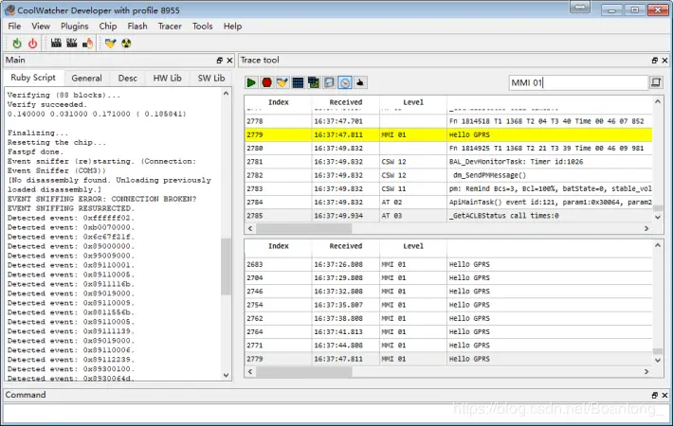
Task: Click the MMI 01 filter input field
Action: 578,82
